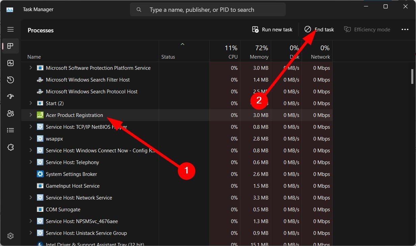Expand Service Host: TCP/IP NetBIOS Helper
The width and height of the screenshot is (416, 246).
[x=30, y=127]
